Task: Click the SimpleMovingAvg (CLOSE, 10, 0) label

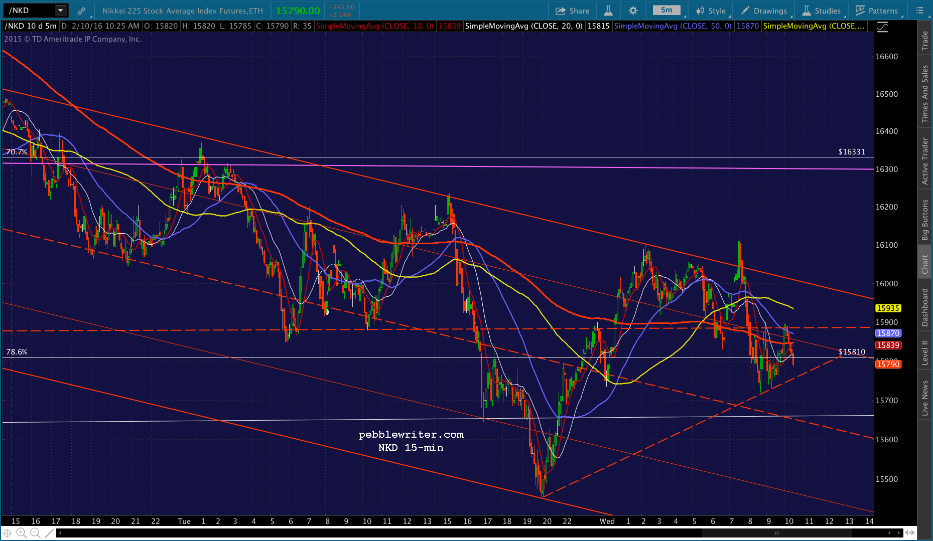Action: tap(375, 26)
